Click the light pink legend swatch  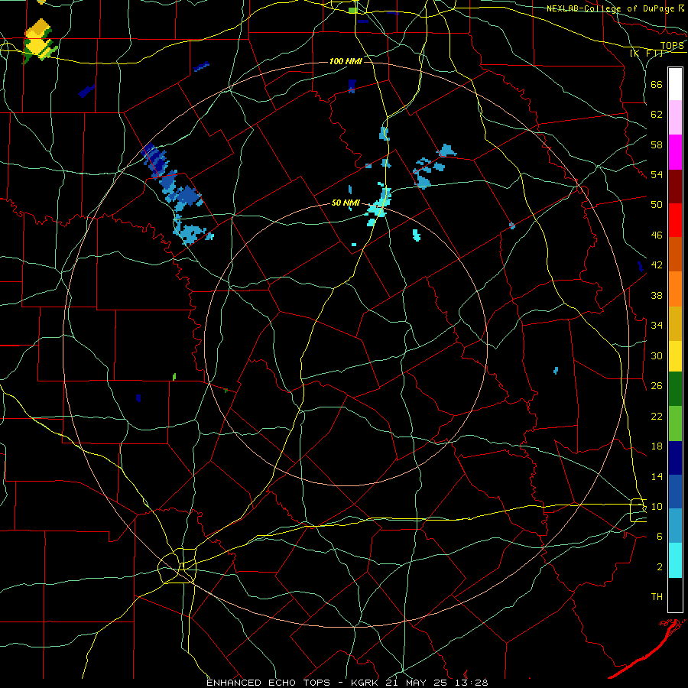tap(675, 117)
